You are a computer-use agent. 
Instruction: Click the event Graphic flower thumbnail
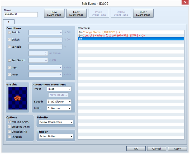coord(18,98)
